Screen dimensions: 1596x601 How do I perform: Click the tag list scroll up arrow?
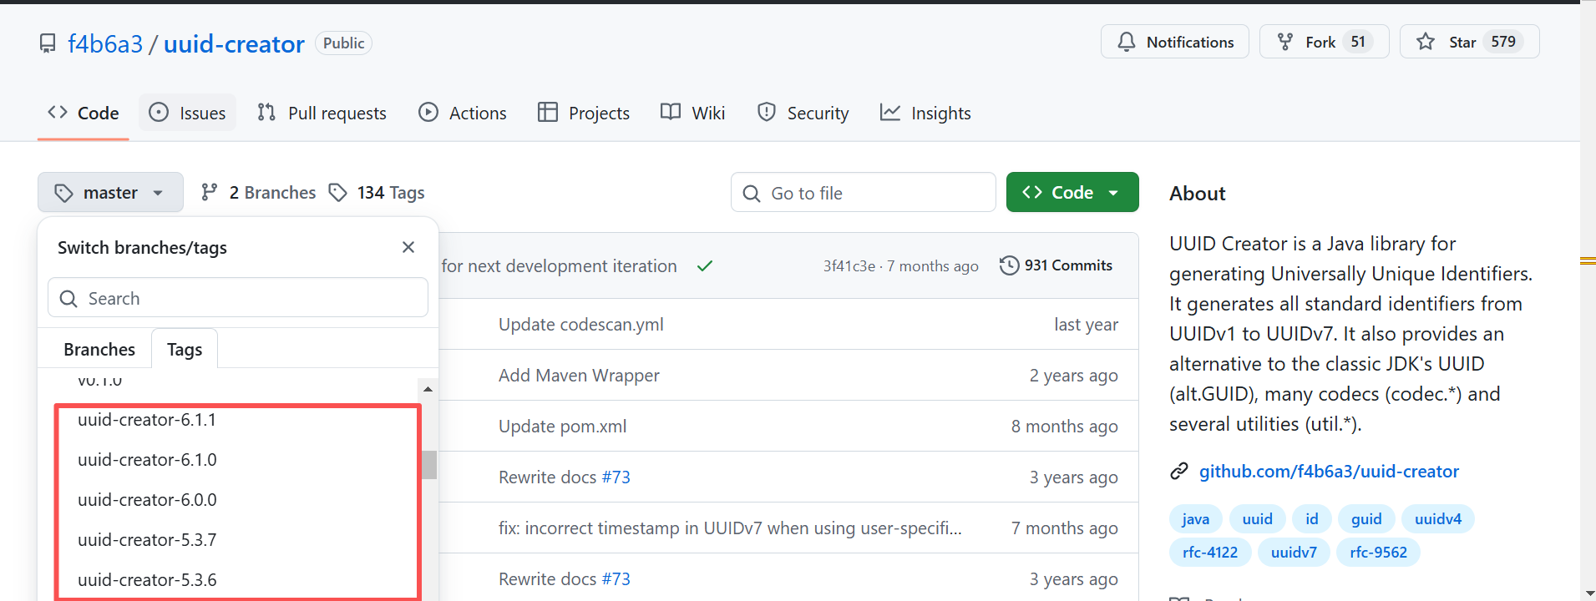point(428,389)
